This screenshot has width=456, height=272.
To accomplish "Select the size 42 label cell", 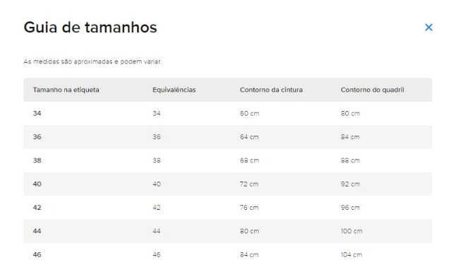I will (x=37, y=208).
